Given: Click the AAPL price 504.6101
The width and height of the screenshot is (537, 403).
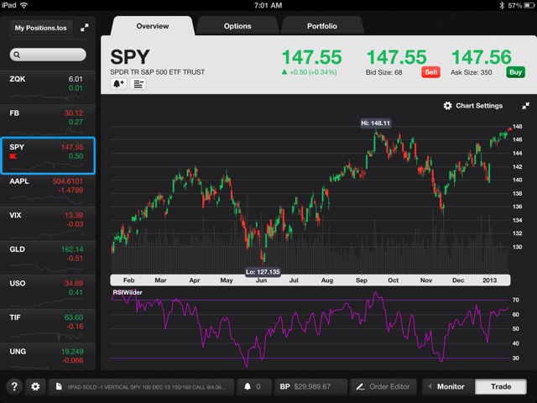Looking at the screenshot, I should click(x=67, y=181).
